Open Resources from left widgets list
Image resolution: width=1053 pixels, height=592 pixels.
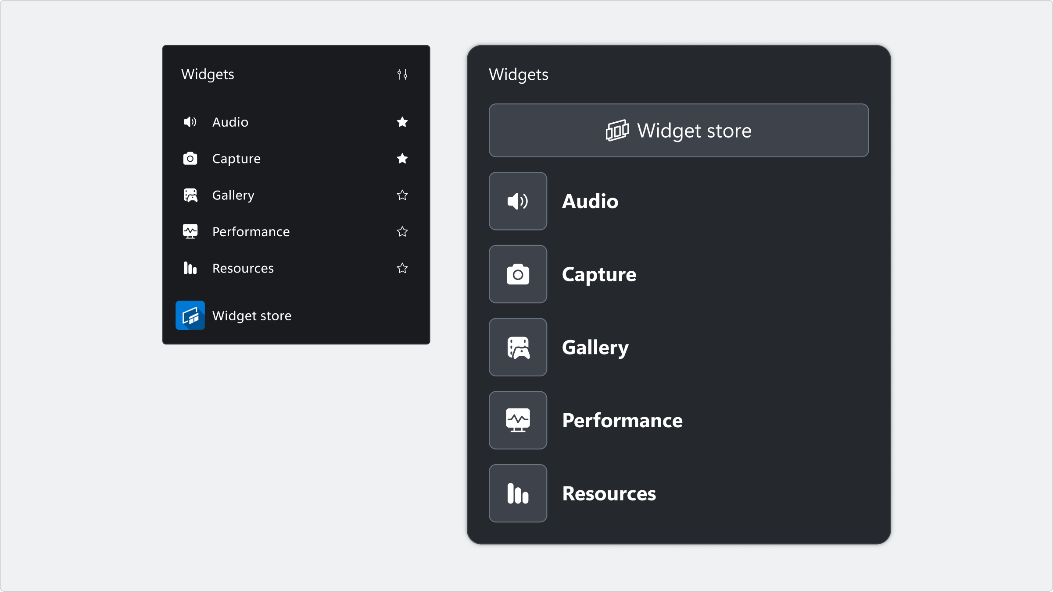click(243, 268)
